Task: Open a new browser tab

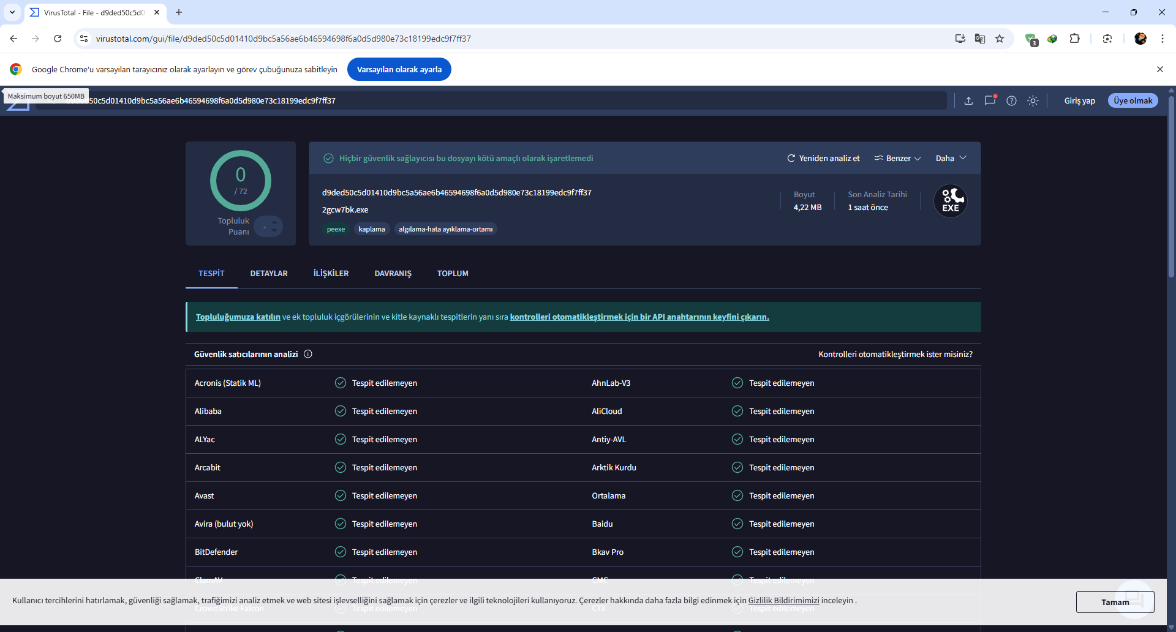Action: (179, 12)
